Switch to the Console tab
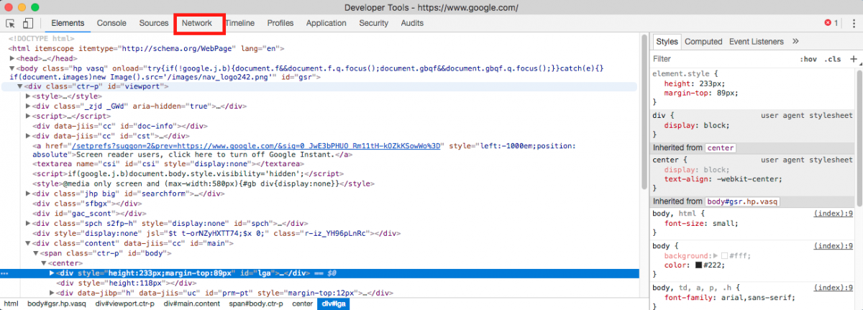Image resolution: width=863 pixels, height=310 pixels. click(x=111, y=23)
